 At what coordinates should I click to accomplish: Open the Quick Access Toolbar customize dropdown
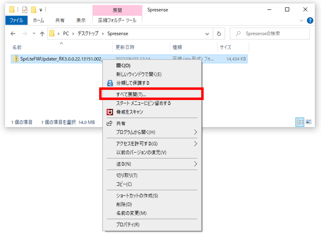click(x=41, y=10)
